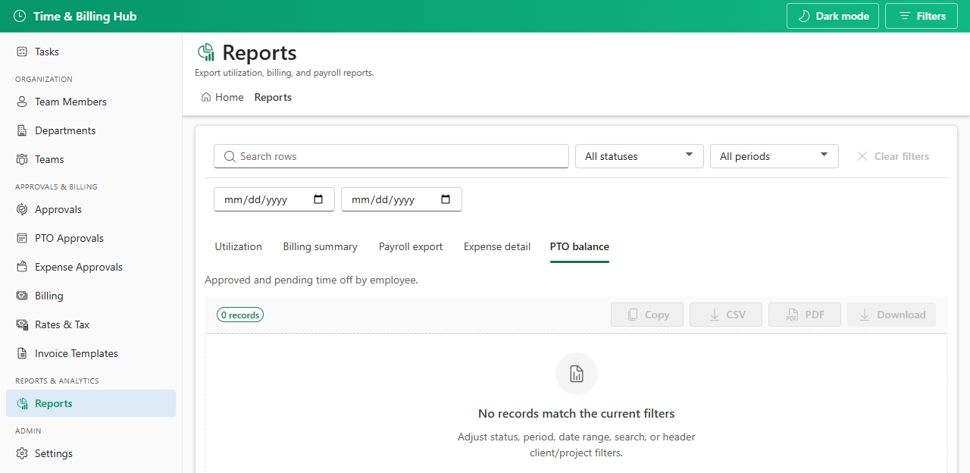Viewport: 970px width, 473px height.
Task: Click the Tasks sidebar icon
Action: click(22, 52)
